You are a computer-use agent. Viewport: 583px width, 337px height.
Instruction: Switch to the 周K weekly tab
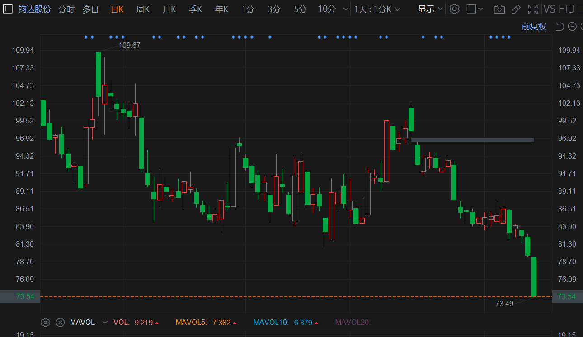143,9
